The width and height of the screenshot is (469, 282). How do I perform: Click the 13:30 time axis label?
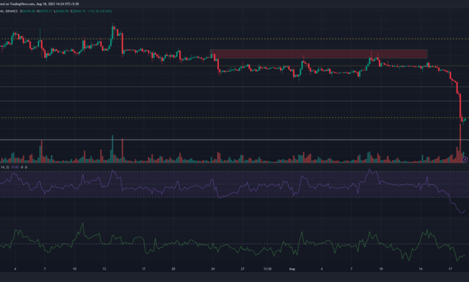pos(269,269)
